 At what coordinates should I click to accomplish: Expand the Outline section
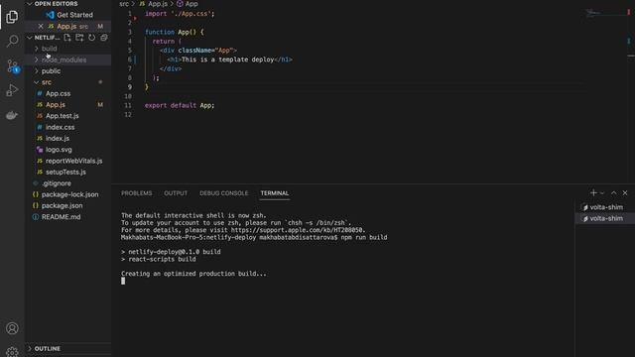coord(67,348)
